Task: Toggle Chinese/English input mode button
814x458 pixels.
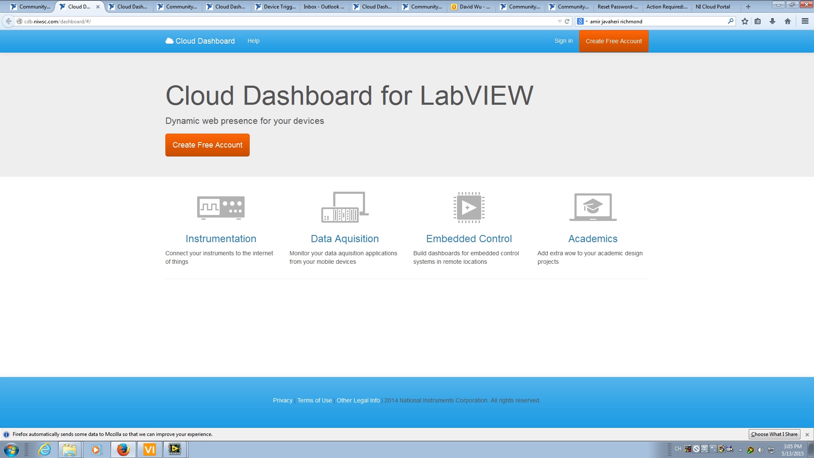Action: pos(705,449)
